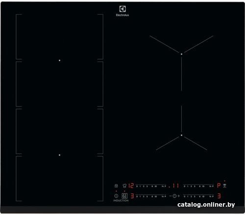245x215 pixels.
Task: Tap the red P power boost display
Action: tap(219, 186)
